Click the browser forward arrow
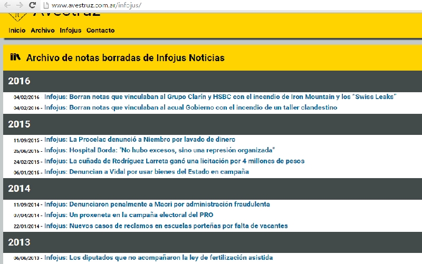The image size is (422, 264). click(20, 5)
